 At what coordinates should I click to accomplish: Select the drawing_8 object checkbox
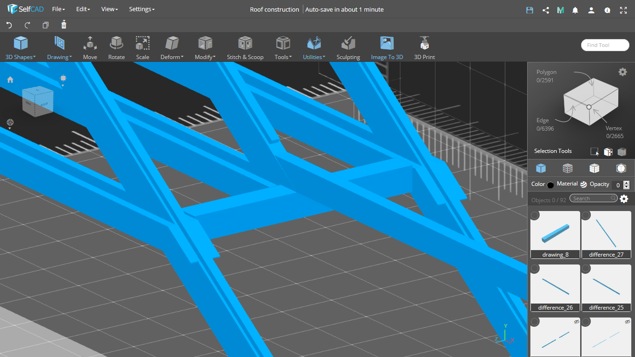click(x=535, y=215)
